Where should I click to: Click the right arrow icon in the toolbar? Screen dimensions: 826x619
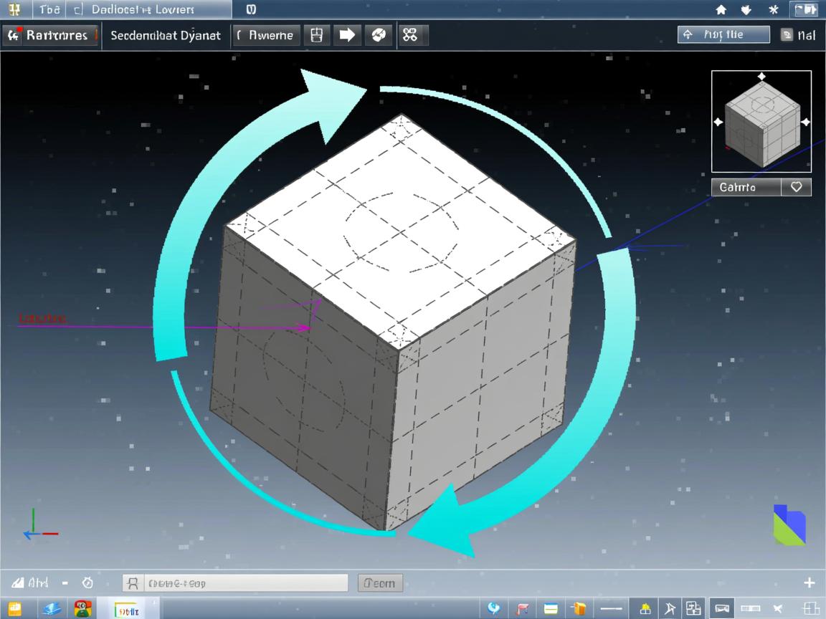(347, 35)
